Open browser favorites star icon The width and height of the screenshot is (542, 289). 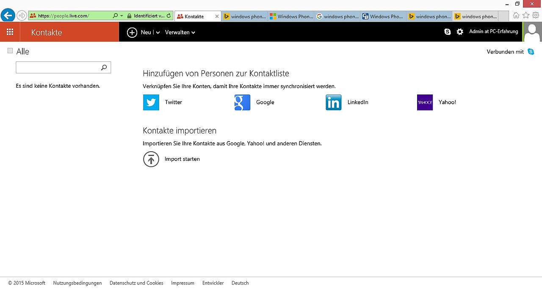tap(526, 15)
